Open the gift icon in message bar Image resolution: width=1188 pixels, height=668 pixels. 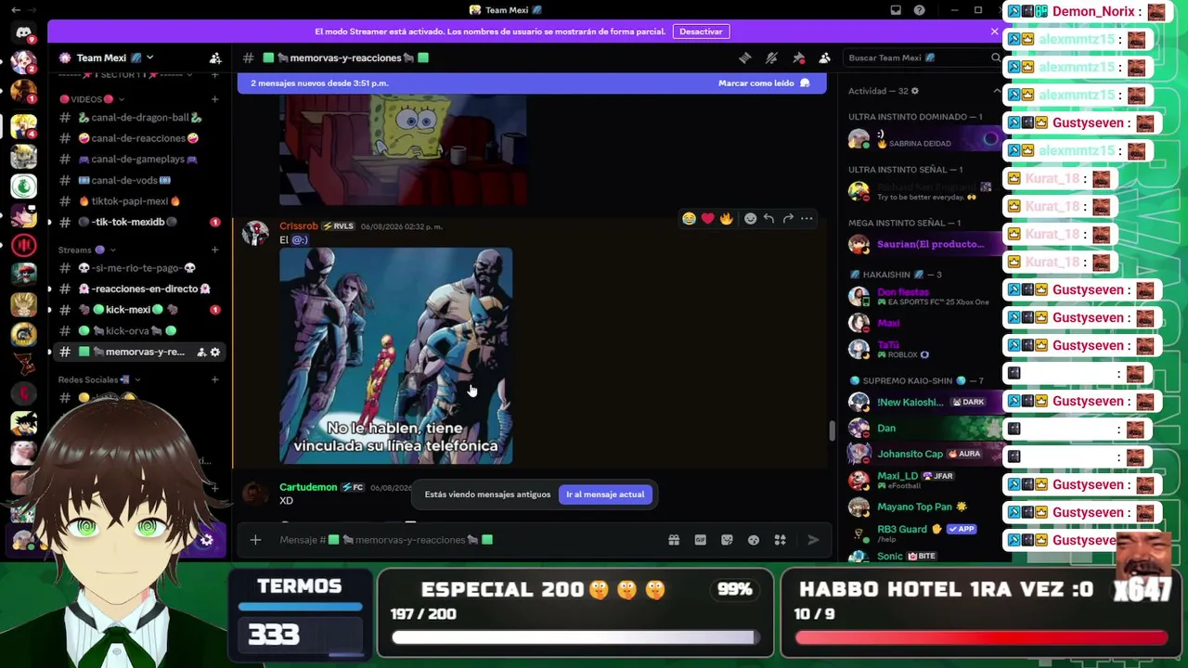[x=674, y=540]
